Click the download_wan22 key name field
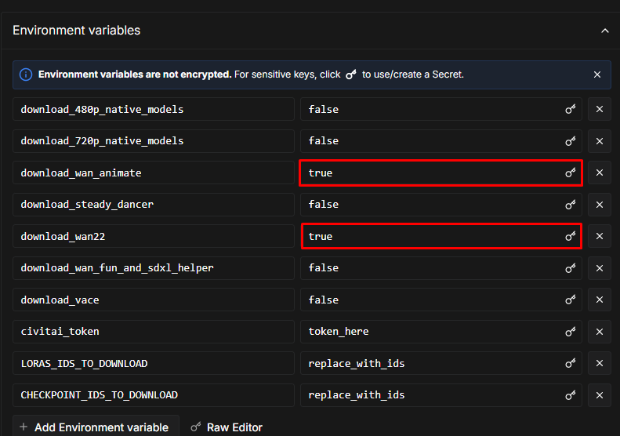This screenshot has width=620, height=436. tap(153, 236)
